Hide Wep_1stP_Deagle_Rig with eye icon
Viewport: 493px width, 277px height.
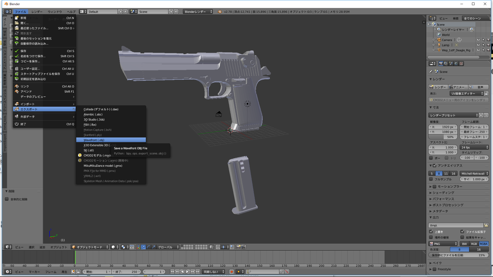478,50
